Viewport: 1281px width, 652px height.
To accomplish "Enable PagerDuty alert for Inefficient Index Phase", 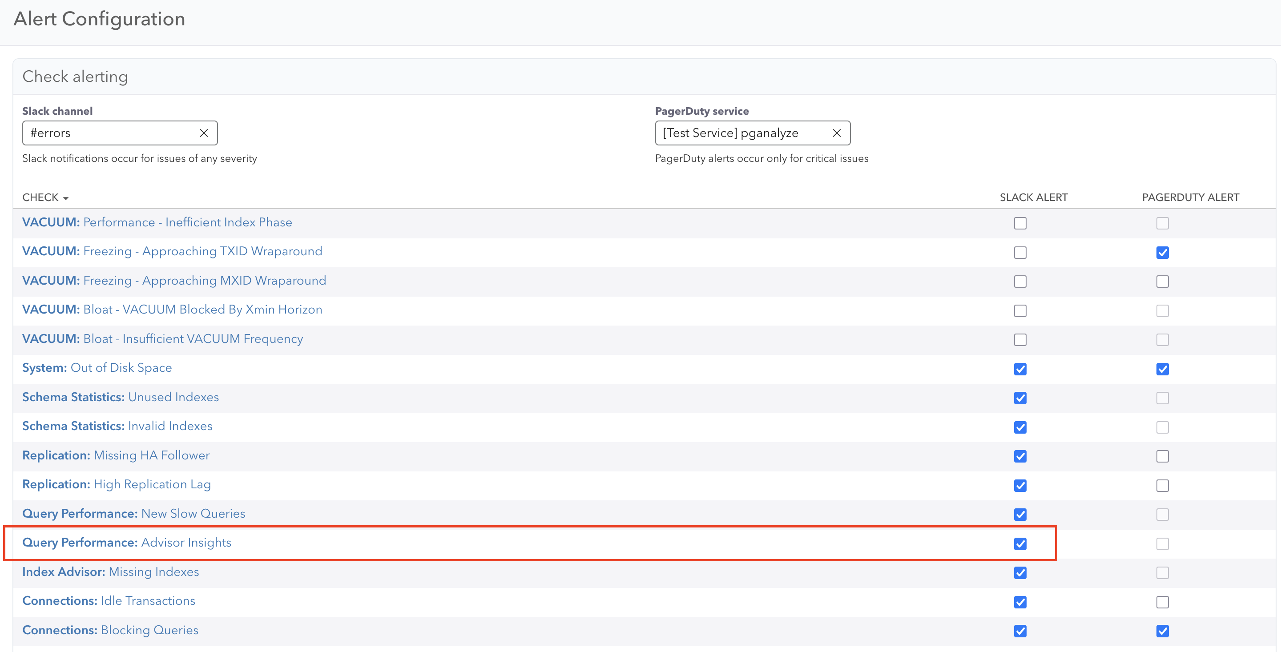I will pyautogui.click(x=1163, y=223).
